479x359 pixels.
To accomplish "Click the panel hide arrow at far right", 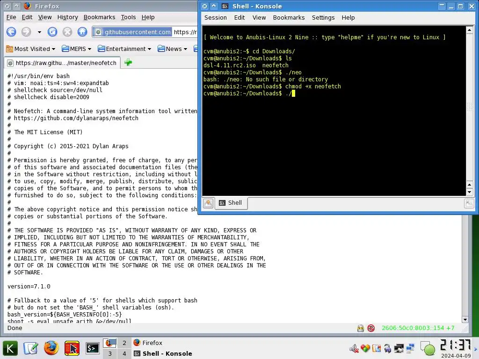I will (476, 348).
